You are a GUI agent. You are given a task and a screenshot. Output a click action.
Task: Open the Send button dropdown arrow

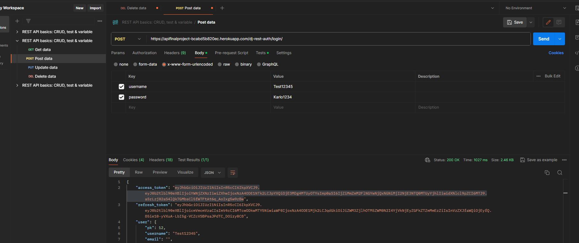coord(560,39)
